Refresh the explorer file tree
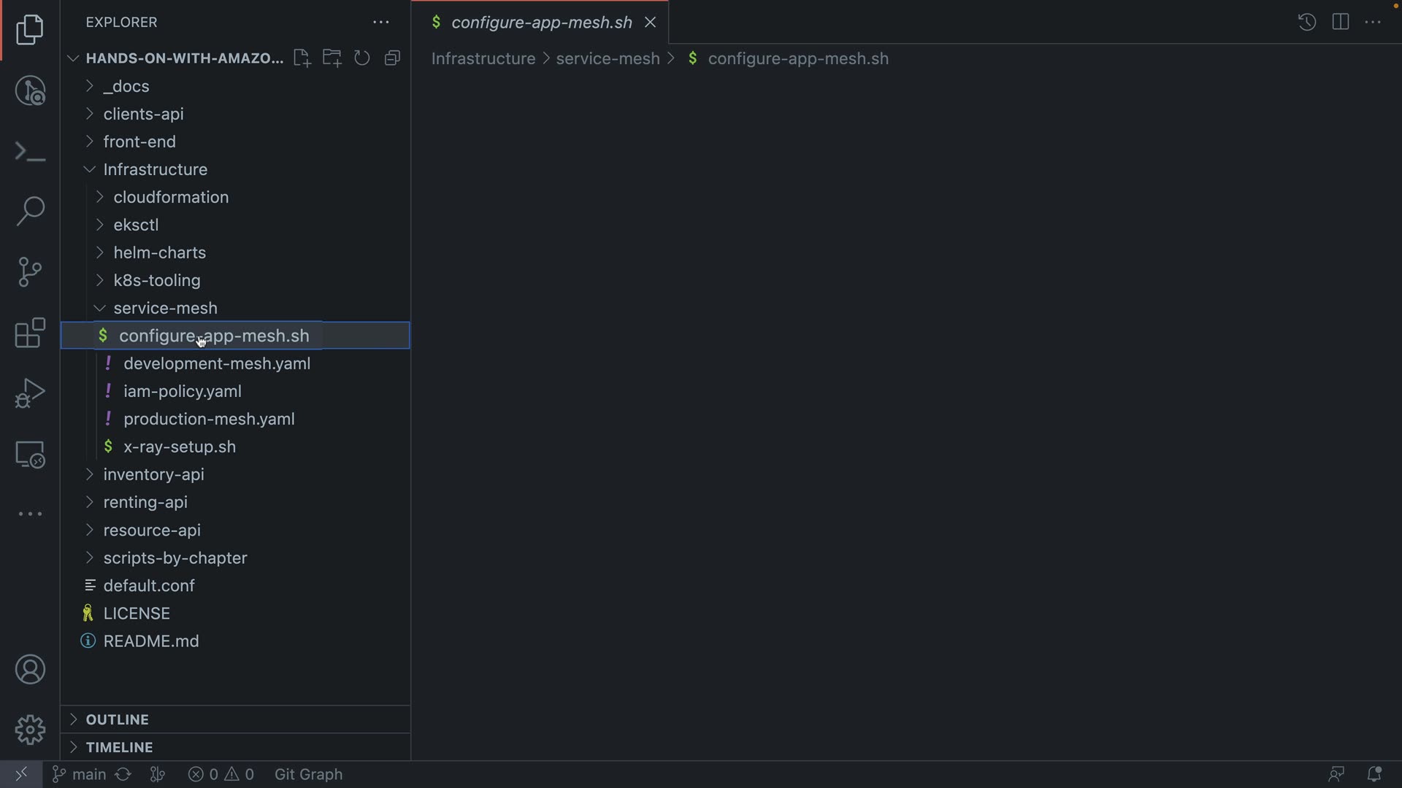 pyautogui.click(x=362, y=58)
